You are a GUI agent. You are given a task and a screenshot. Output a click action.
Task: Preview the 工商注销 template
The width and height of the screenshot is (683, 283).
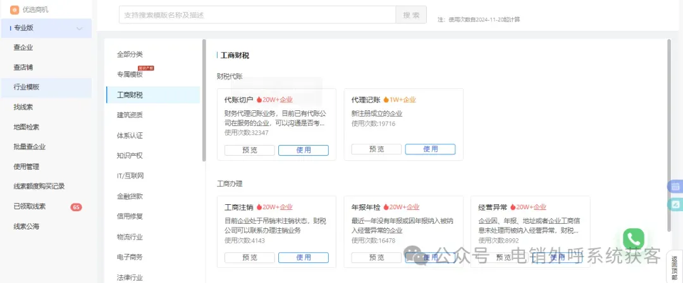tap(250, 257)
